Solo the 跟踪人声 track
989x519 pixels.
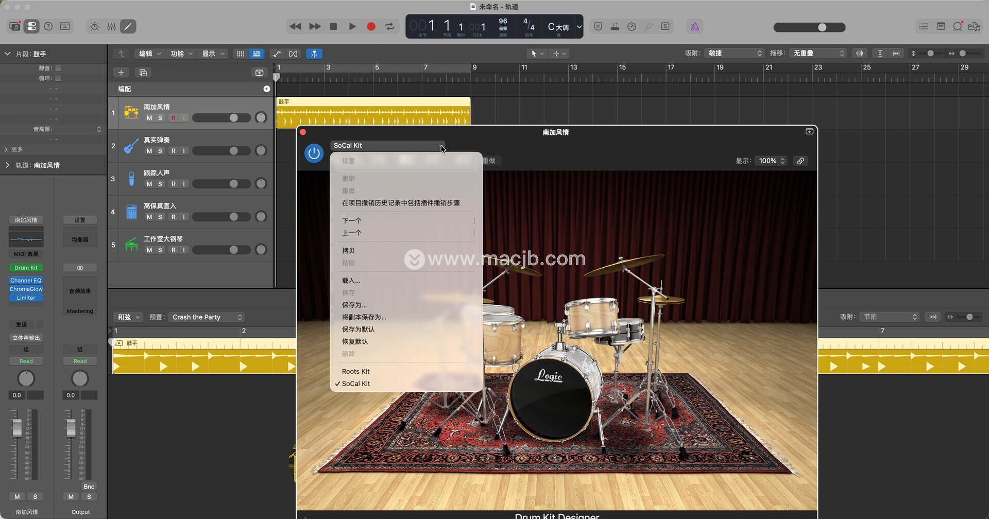pyautogui.click(x=160, y=184)
